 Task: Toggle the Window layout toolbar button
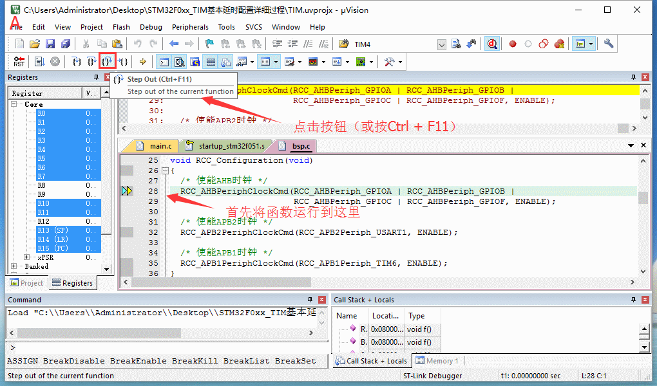580,44
